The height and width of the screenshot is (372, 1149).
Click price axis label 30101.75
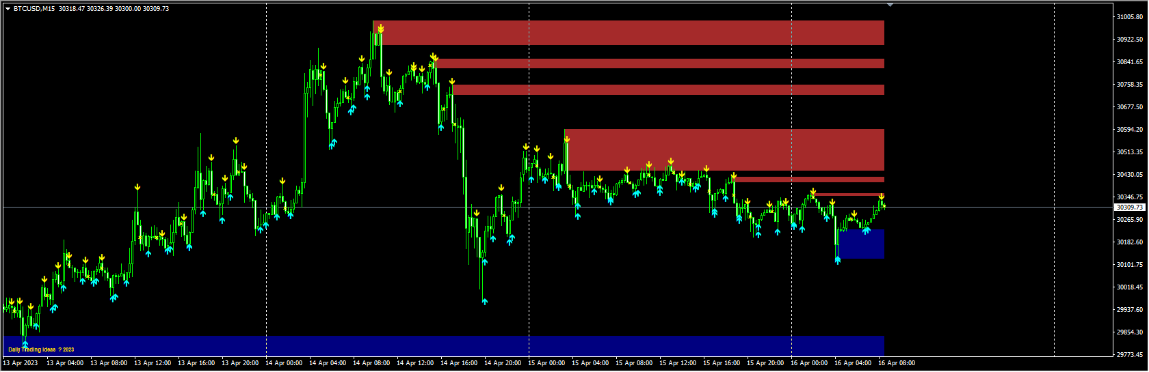tap(1130, 264)
